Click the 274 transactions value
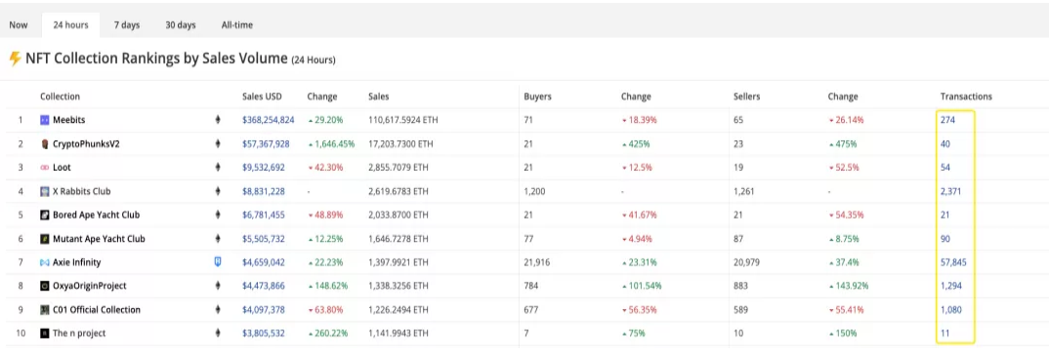This screenshot has width=1049, height=353. point(947,120)
